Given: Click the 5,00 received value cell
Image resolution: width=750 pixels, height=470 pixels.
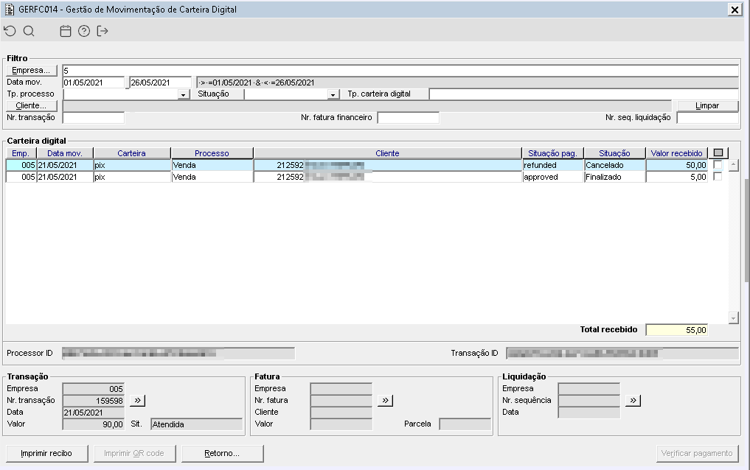Looking at the screenshot, I should pyautogui.click(x=677, y=177).
